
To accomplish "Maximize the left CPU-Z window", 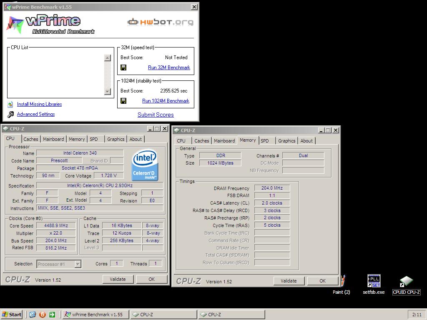I will 157,129.
